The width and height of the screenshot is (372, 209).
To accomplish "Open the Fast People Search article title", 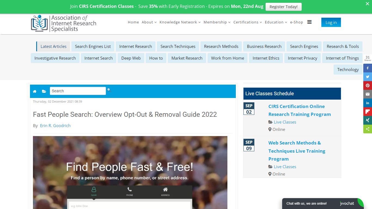I will pyautogui.click(x=125, y=114).
